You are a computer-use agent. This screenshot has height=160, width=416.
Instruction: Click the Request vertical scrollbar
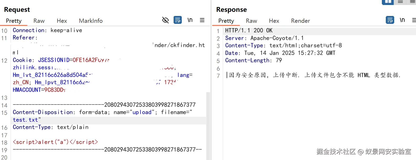pyautogui.click(x=208, y=126)
